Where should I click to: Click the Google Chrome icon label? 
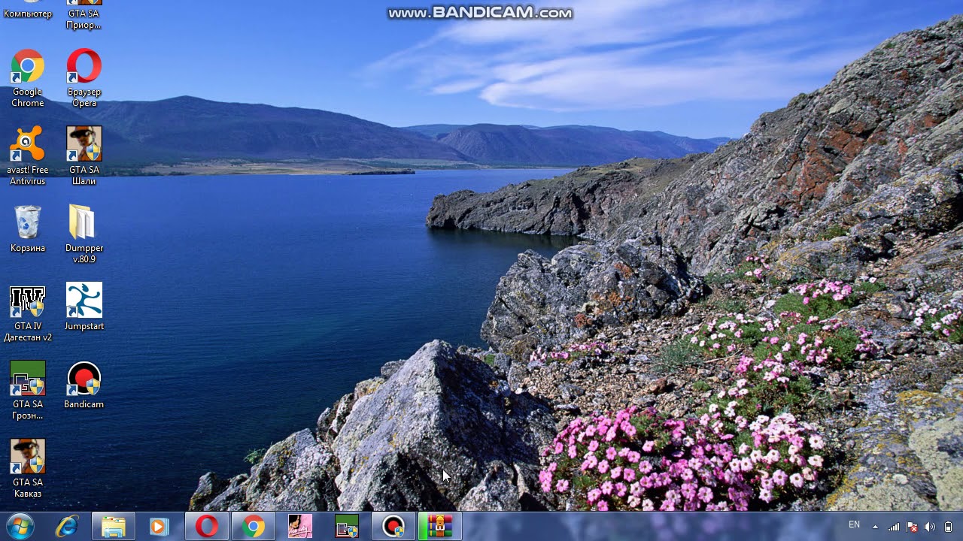click(28, 98)
